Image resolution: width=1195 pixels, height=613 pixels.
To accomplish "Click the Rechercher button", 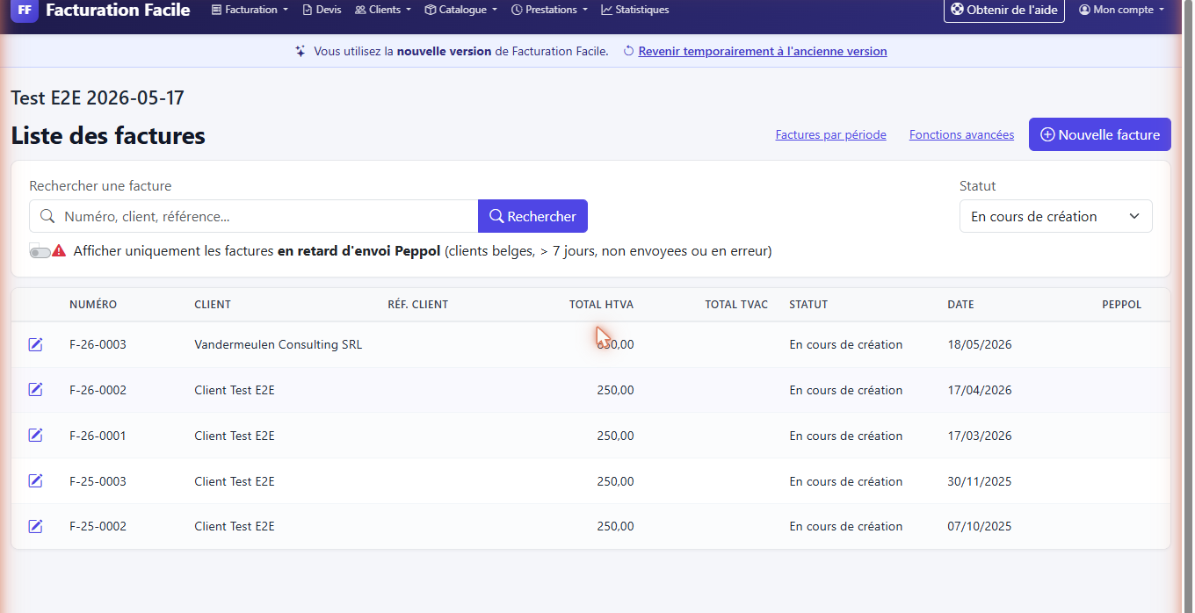I will click(532, 216).
